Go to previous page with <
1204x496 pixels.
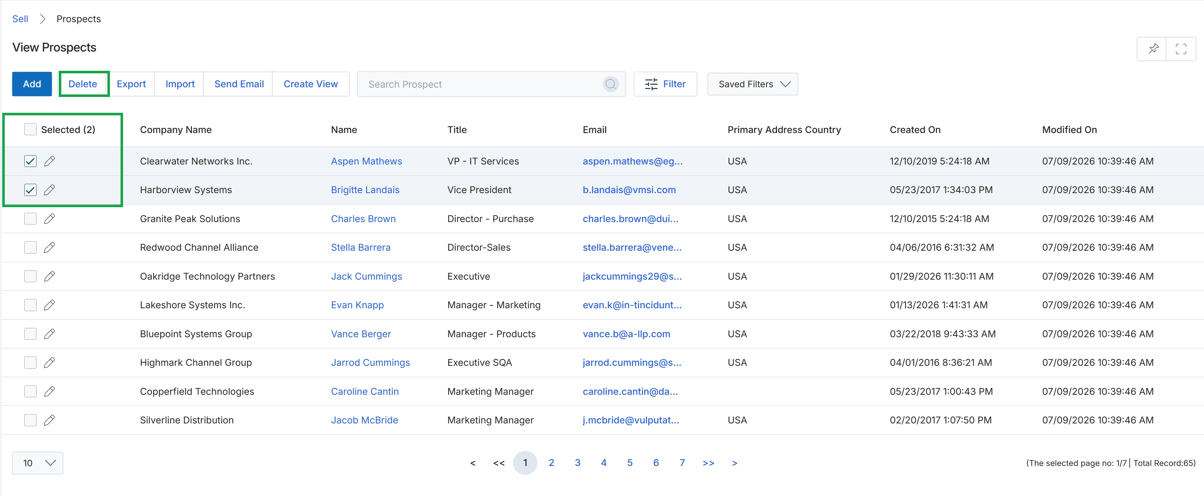[x=473, y=463]
